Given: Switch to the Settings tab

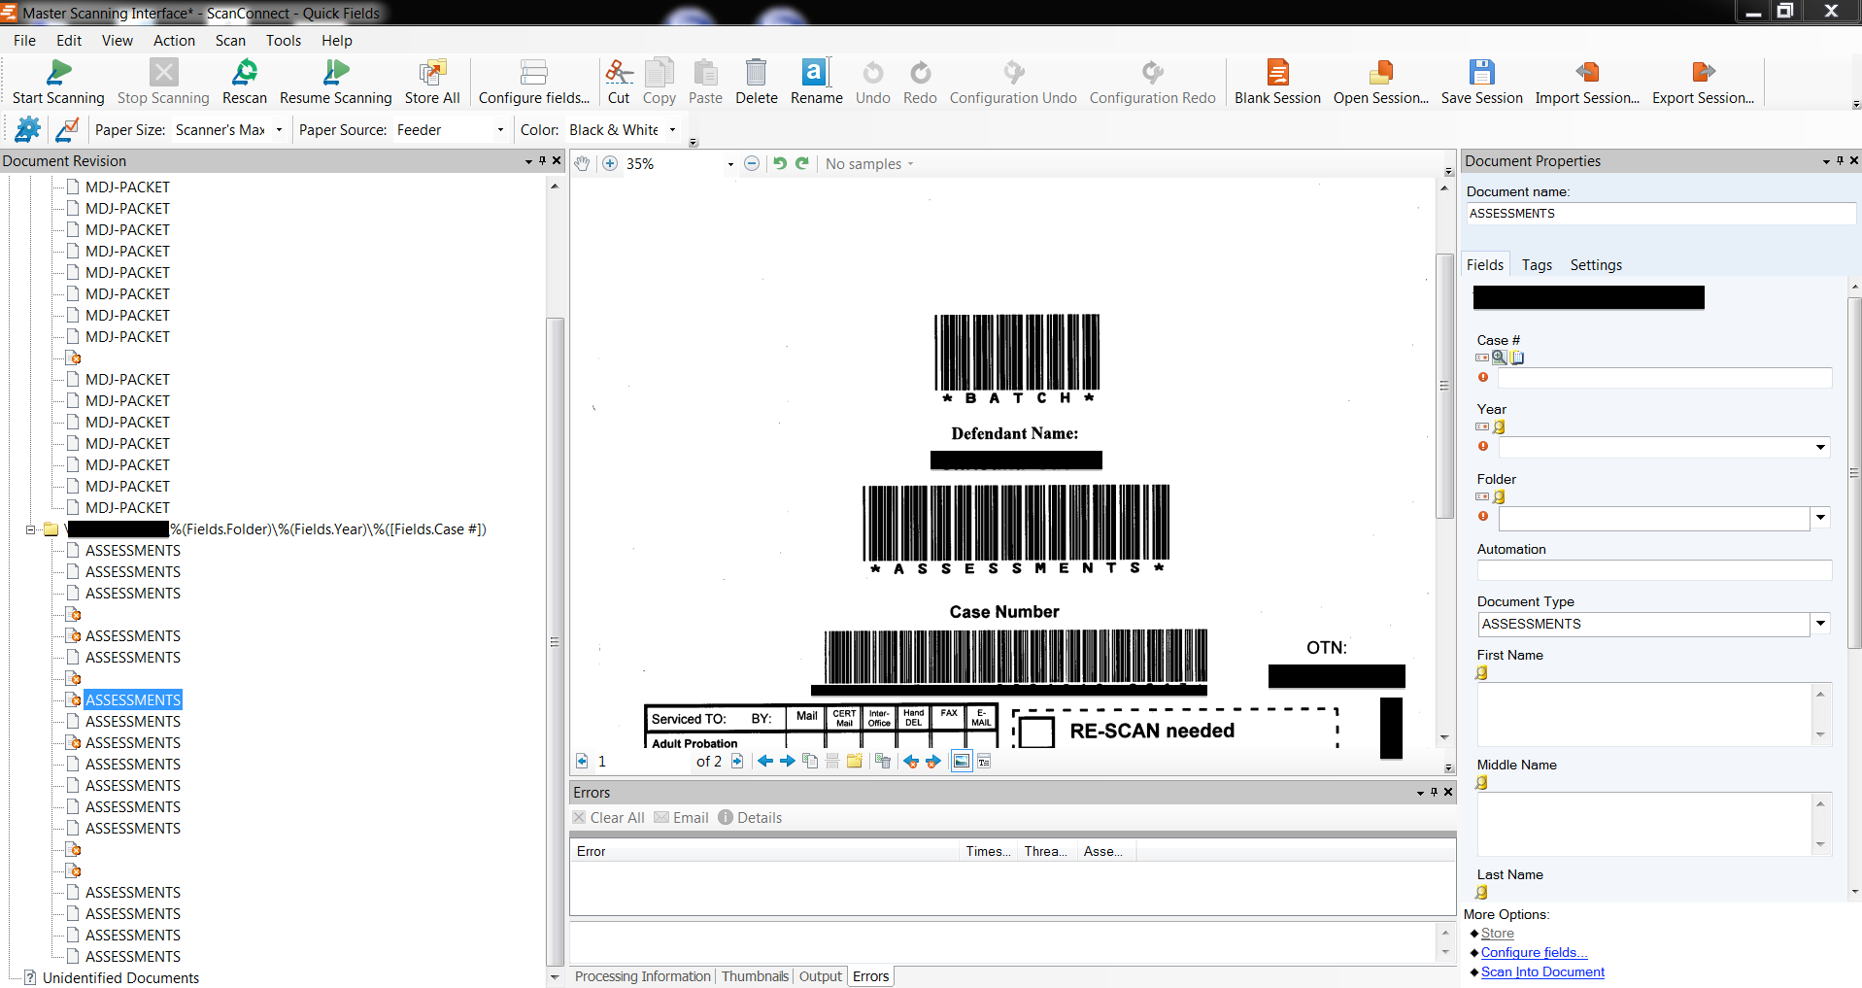Looking at the screenshot, I should point(1596,265).
